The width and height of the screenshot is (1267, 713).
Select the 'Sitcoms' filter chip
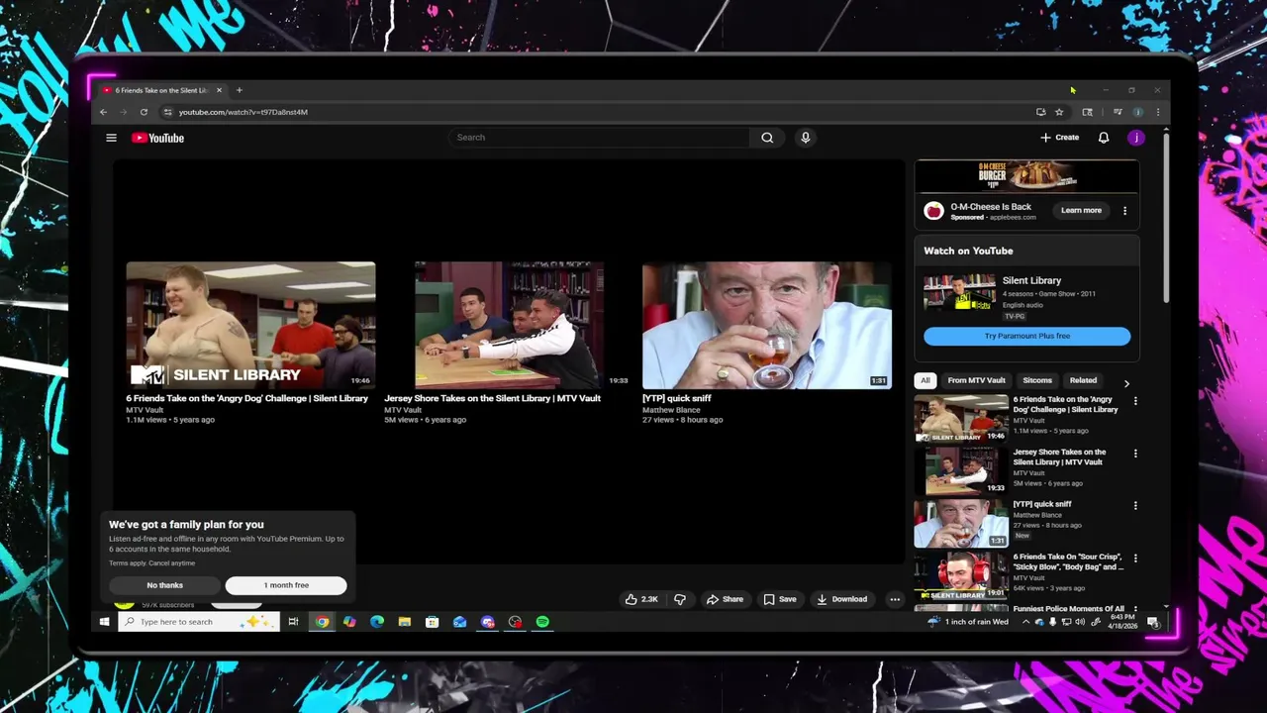1037,380
